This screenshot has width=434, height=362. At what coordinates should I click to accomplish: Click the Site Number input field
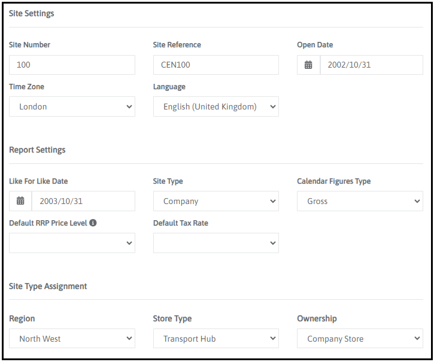(72, 65)
